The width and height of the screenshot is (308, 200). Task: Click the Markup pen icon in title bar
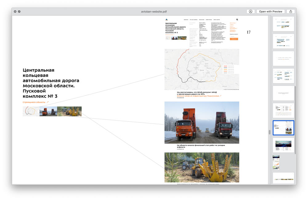coord(250,11)
